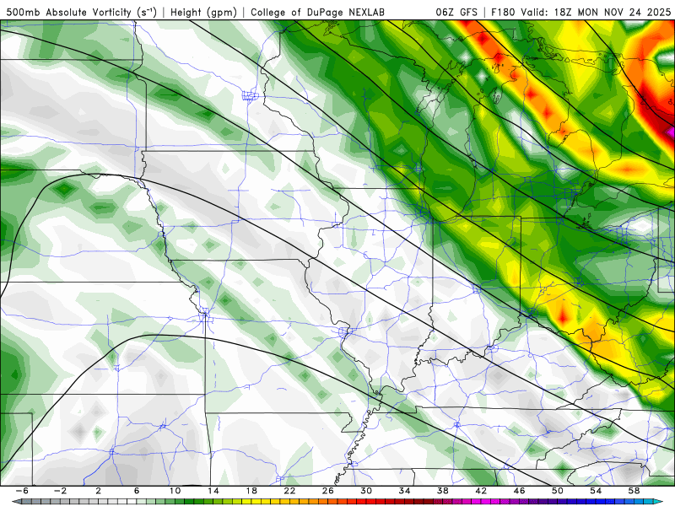Click the '30' colorbar scale label

366,491
